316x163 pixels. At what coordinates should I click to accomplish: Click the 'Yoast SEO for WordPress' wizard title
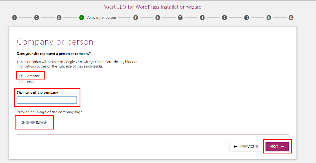click(153, 7)
